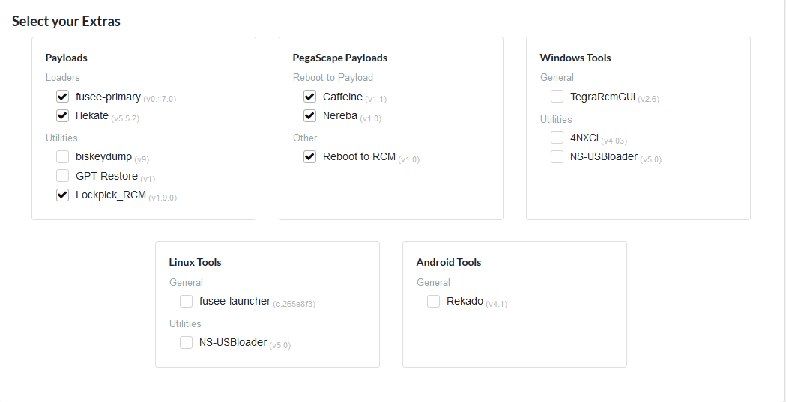Click the 'Reboot to Payload' subheading

coord(333,78)
